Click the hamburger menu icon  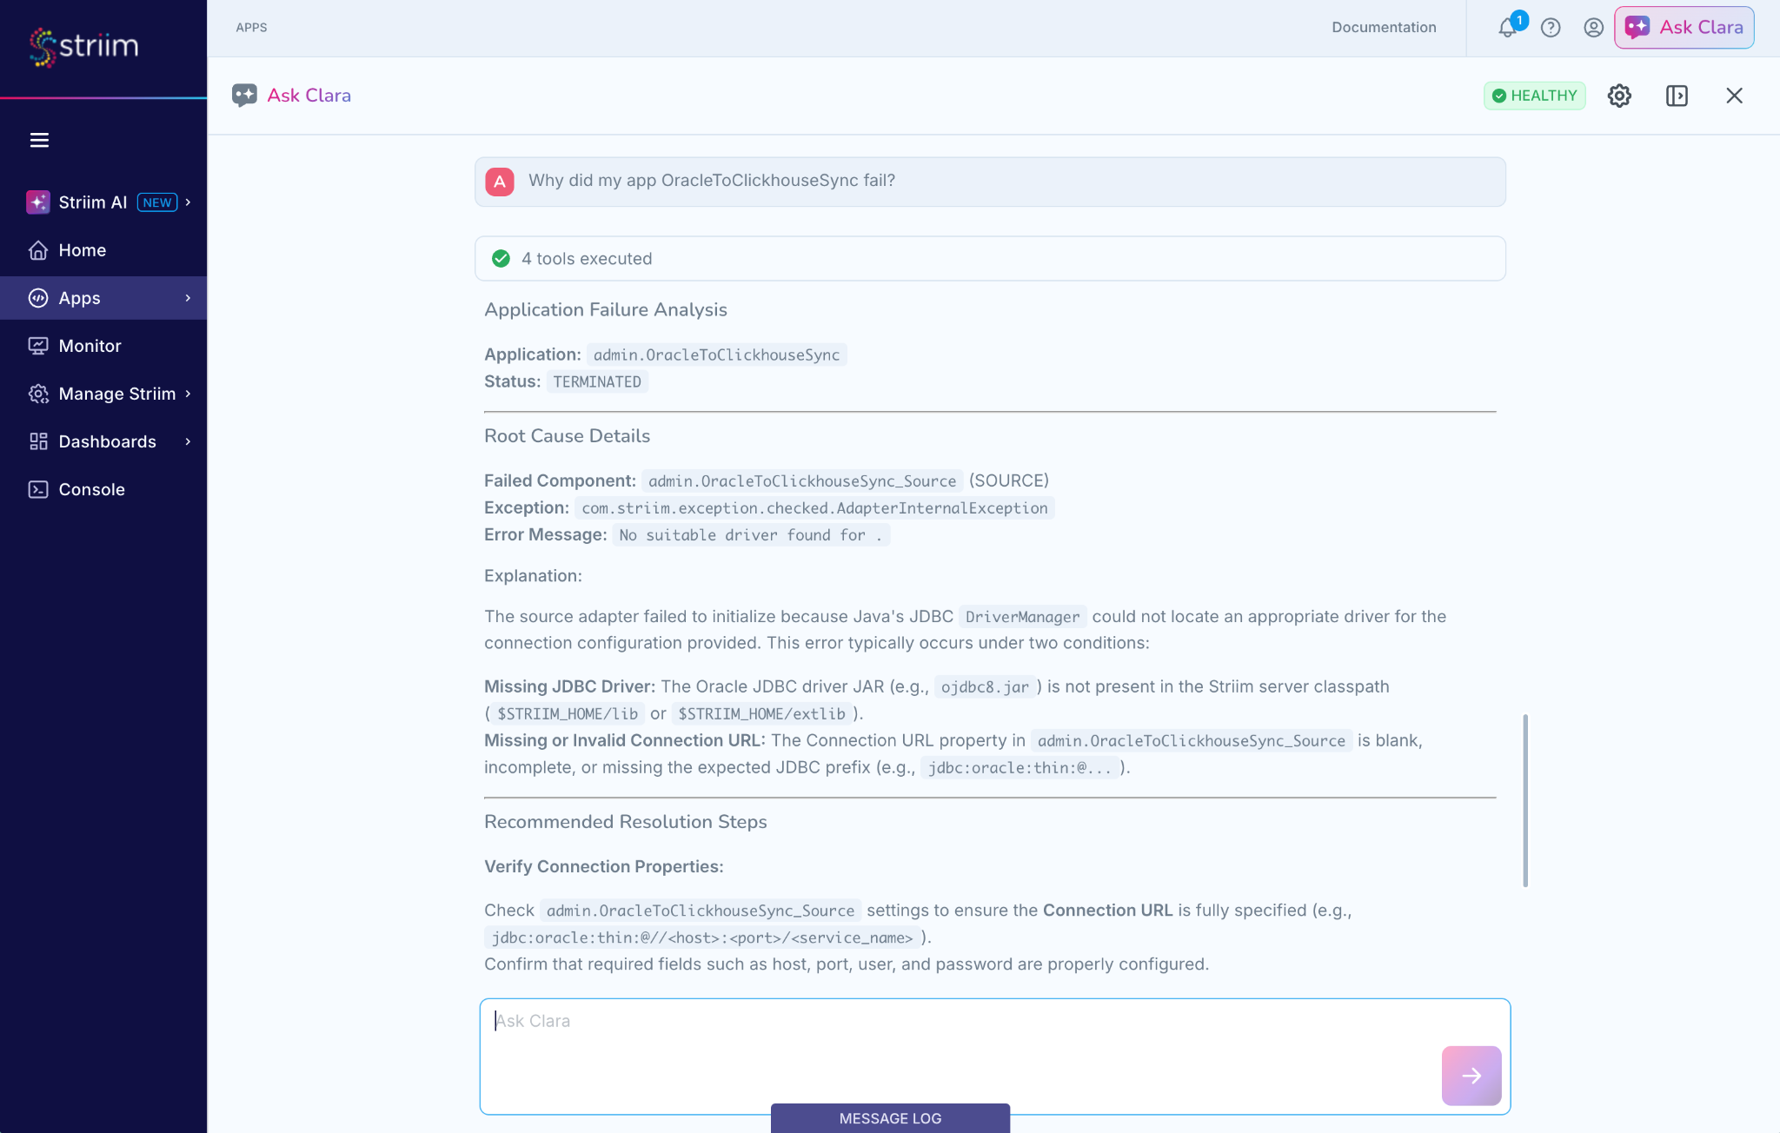point(39,140)
